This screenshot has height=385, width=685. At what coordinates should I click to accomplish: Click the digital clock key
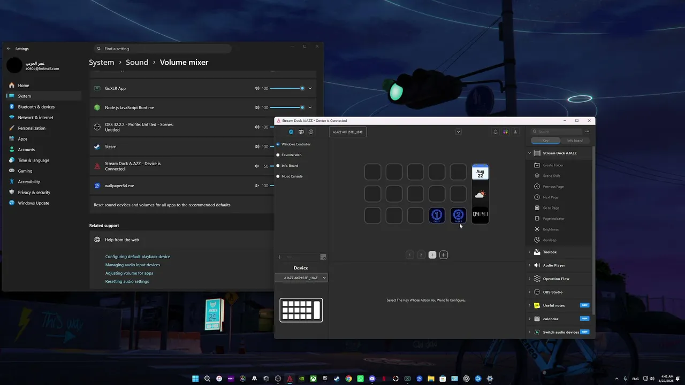click(x=480, y=214)
